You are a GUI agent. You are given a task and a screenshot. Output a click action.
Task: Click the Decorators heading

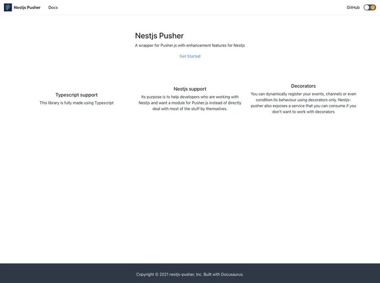303,86
